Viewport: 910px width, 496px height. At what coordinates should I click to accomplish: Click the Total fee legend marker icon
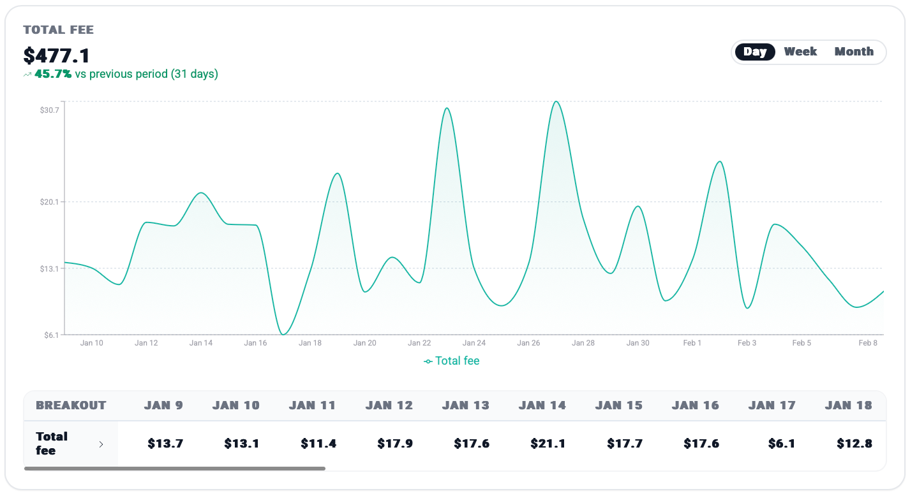pos(428,361)
